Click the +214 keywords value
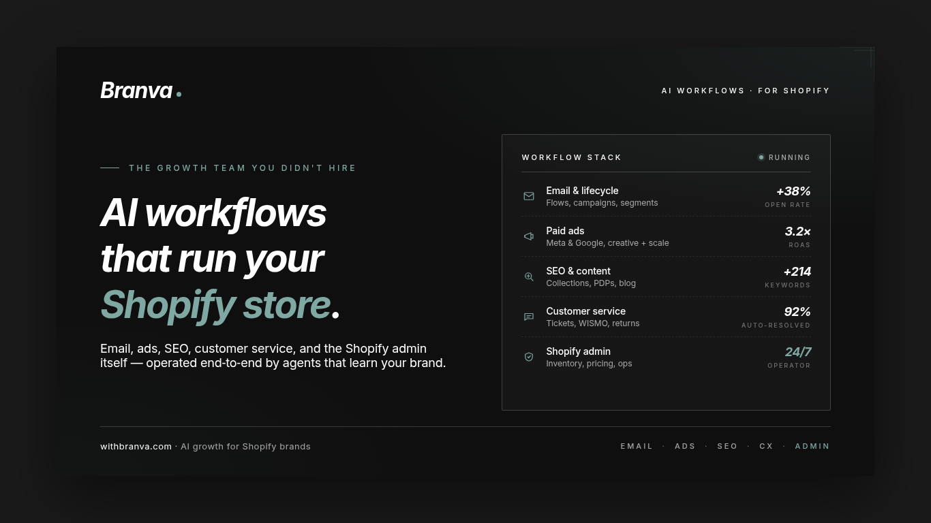 tap(797, 272)
